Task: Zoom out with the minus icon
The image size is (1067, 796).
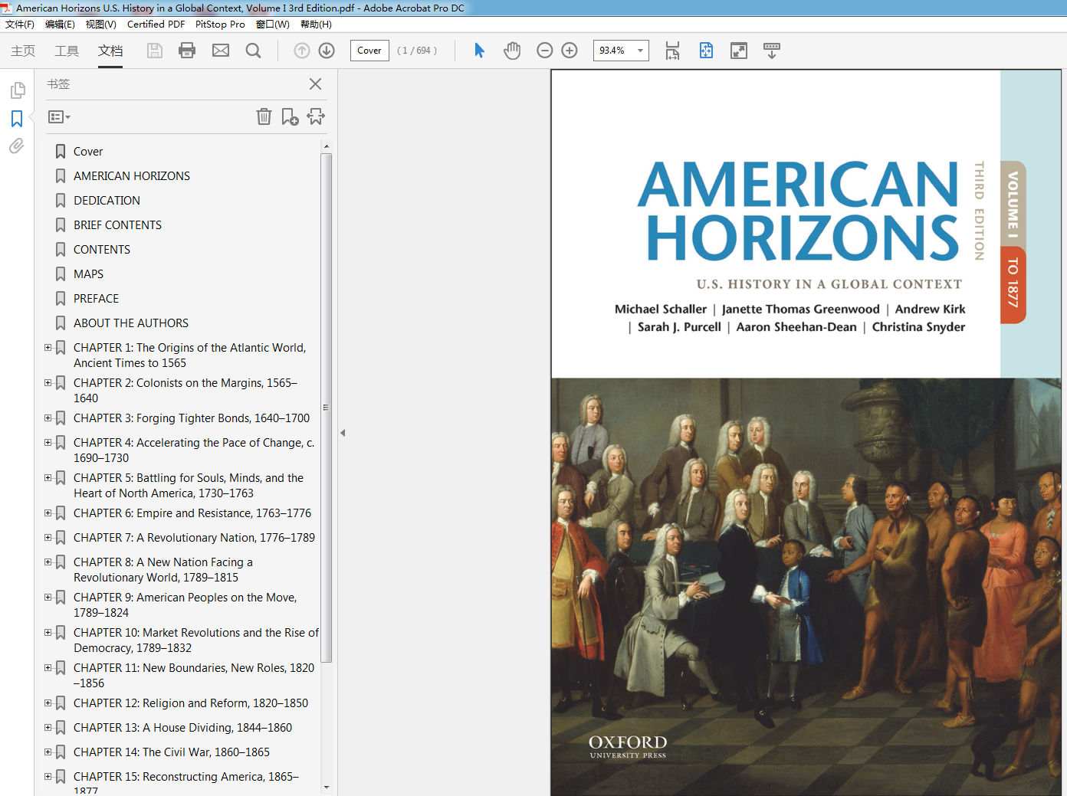Action: 545,51
